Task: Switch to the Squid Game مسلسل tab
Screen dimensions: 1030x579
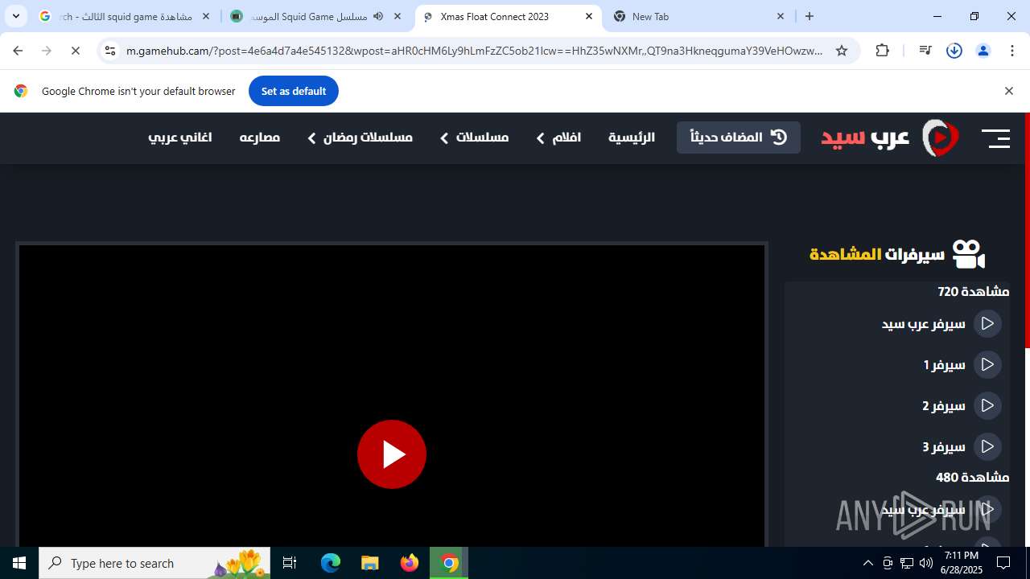Action: 317,16
